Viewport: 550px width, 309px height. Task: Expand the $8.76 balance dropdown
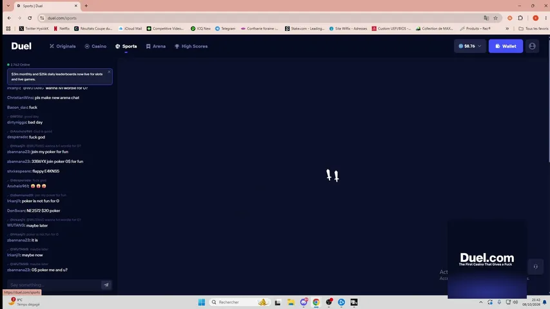click(x=469, y=46)
